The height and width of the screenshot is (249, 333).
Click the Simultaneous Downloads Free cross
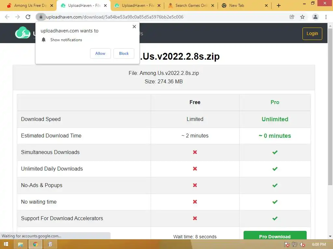(x=195, y=152)
